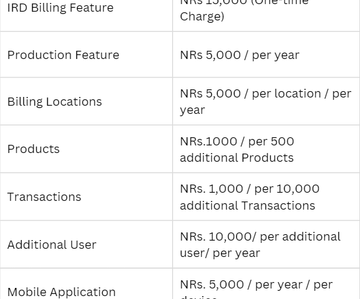
Task: Select the Production Feature label
Action: click(63, 55)
